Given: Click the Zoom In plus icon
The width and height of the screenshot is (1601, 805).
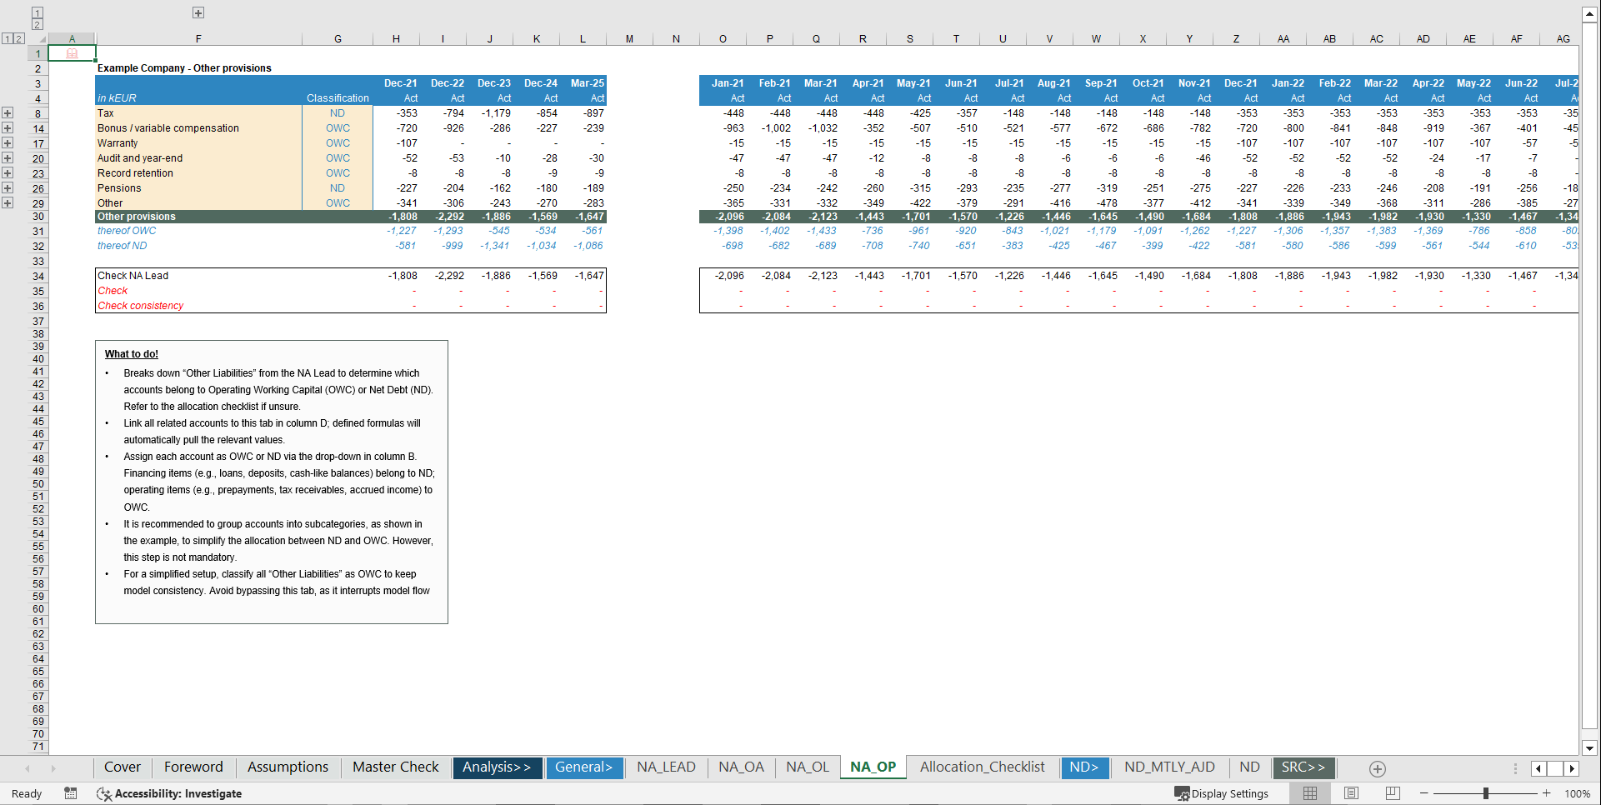Looking at the screenshot, I should 1546,793.
